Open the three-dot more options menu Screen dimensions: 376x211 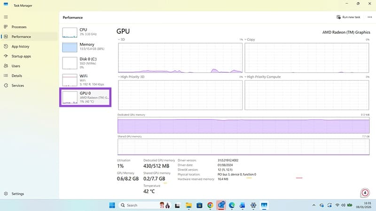click(369, 17)
